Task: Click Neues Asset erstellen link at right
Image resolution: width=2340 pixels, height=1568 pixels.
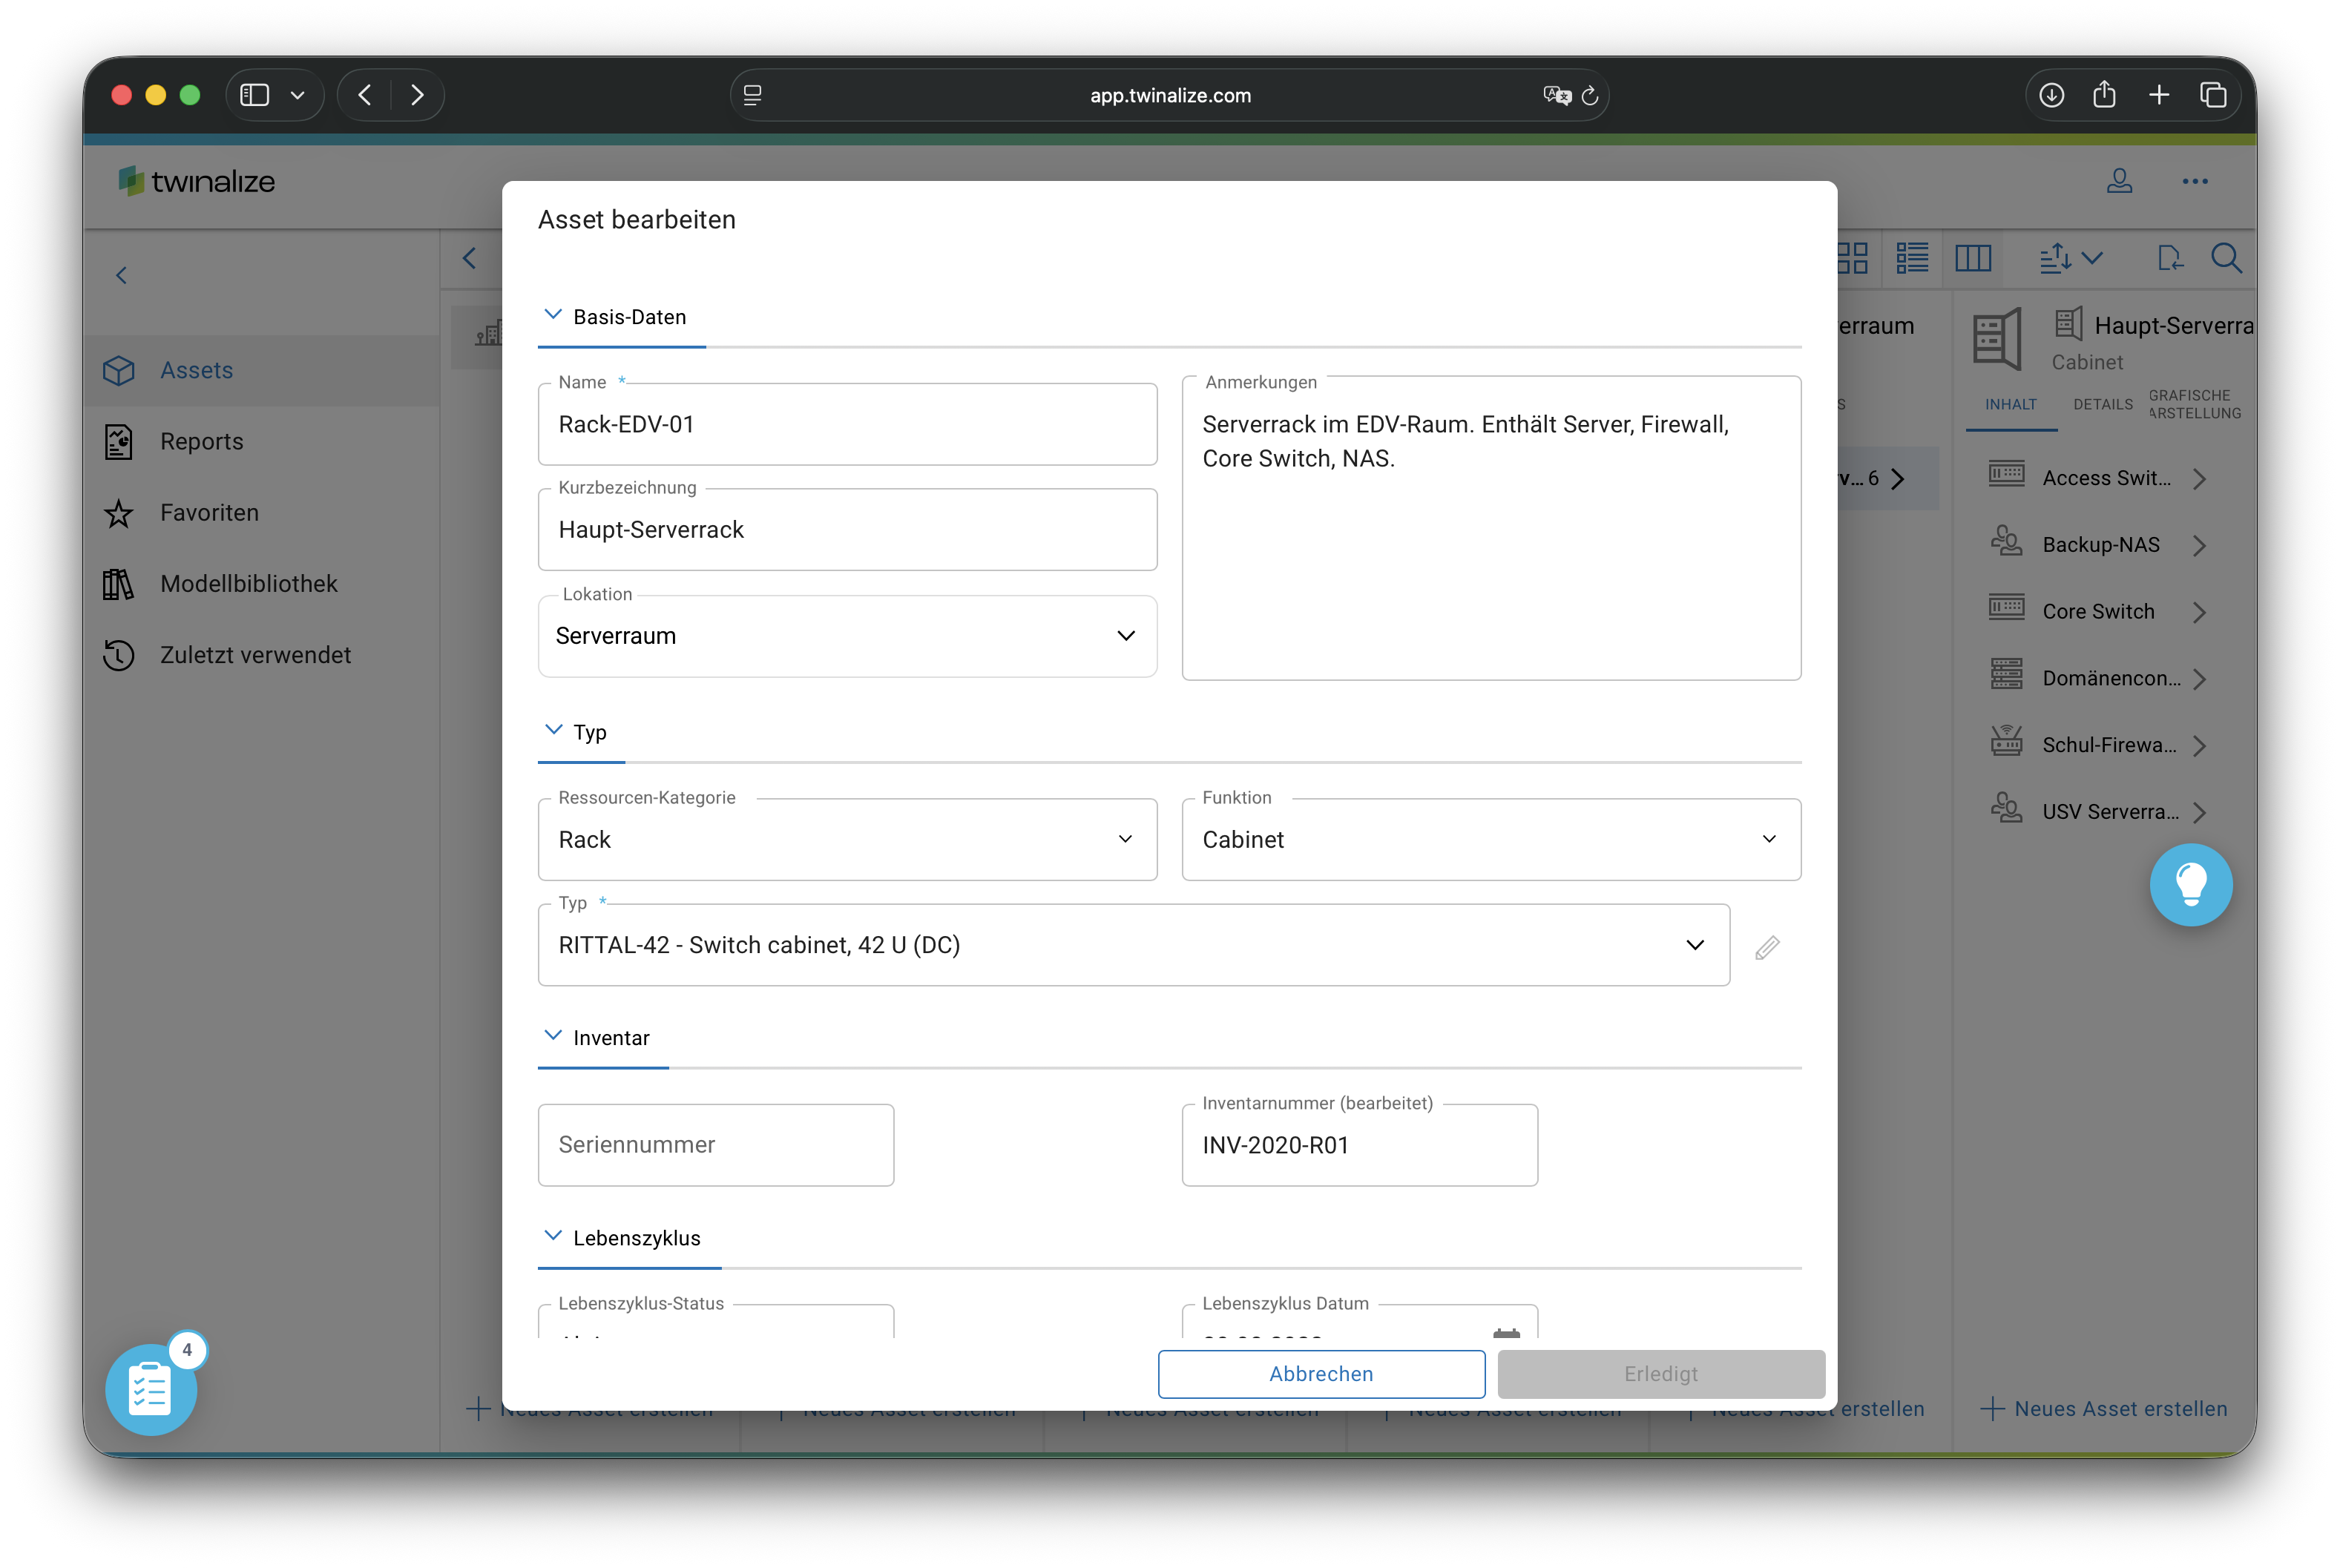Action: 2104,1408
